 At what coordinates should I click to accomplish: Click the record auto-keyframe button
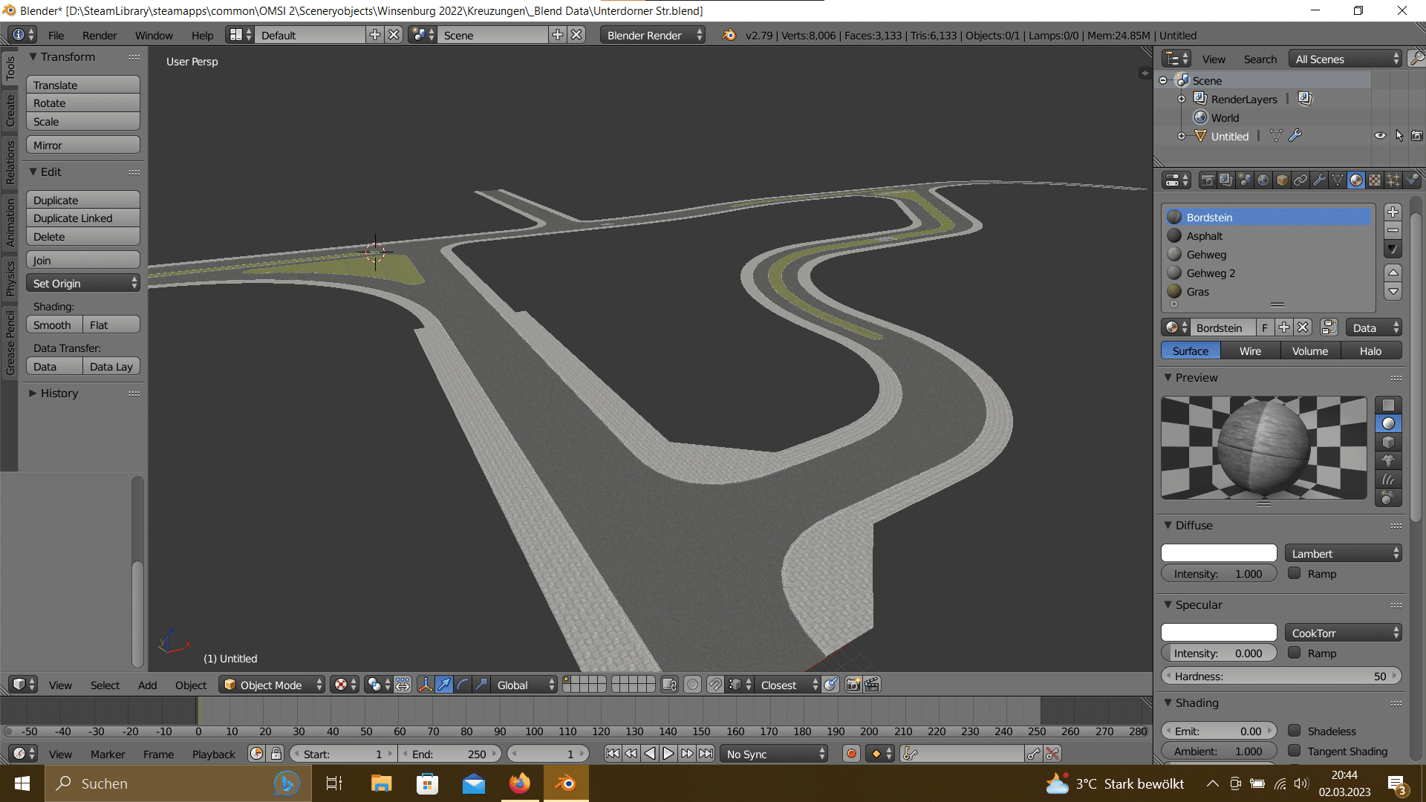coord(851,754)
